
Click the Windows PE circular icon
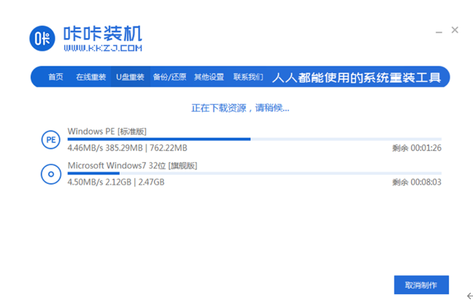pyautogui.click(x=50, y=139)
